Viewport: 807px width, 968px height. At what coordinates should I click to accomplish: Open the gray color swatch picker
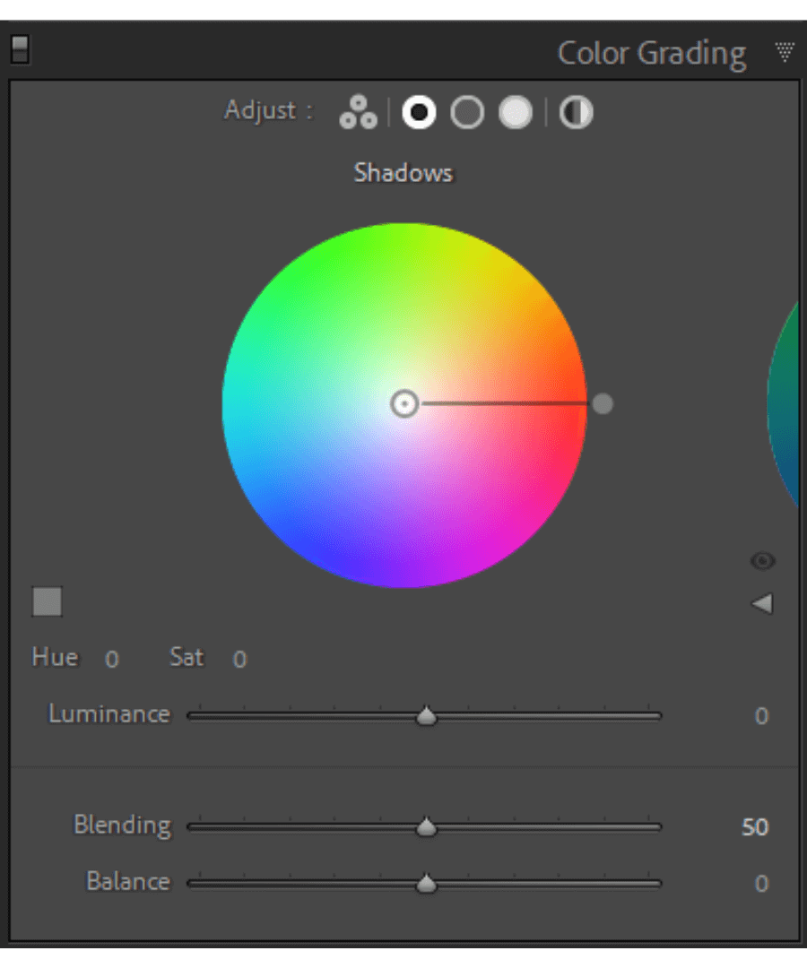tap(47, 601)
